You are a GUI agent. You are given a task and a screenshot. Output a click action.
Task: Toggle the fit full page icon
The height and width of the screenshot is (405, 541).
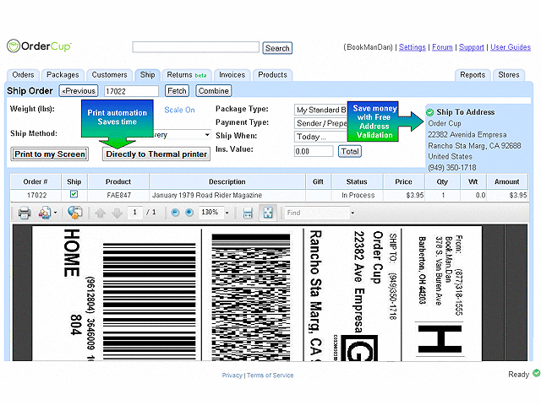pos(268,213)
